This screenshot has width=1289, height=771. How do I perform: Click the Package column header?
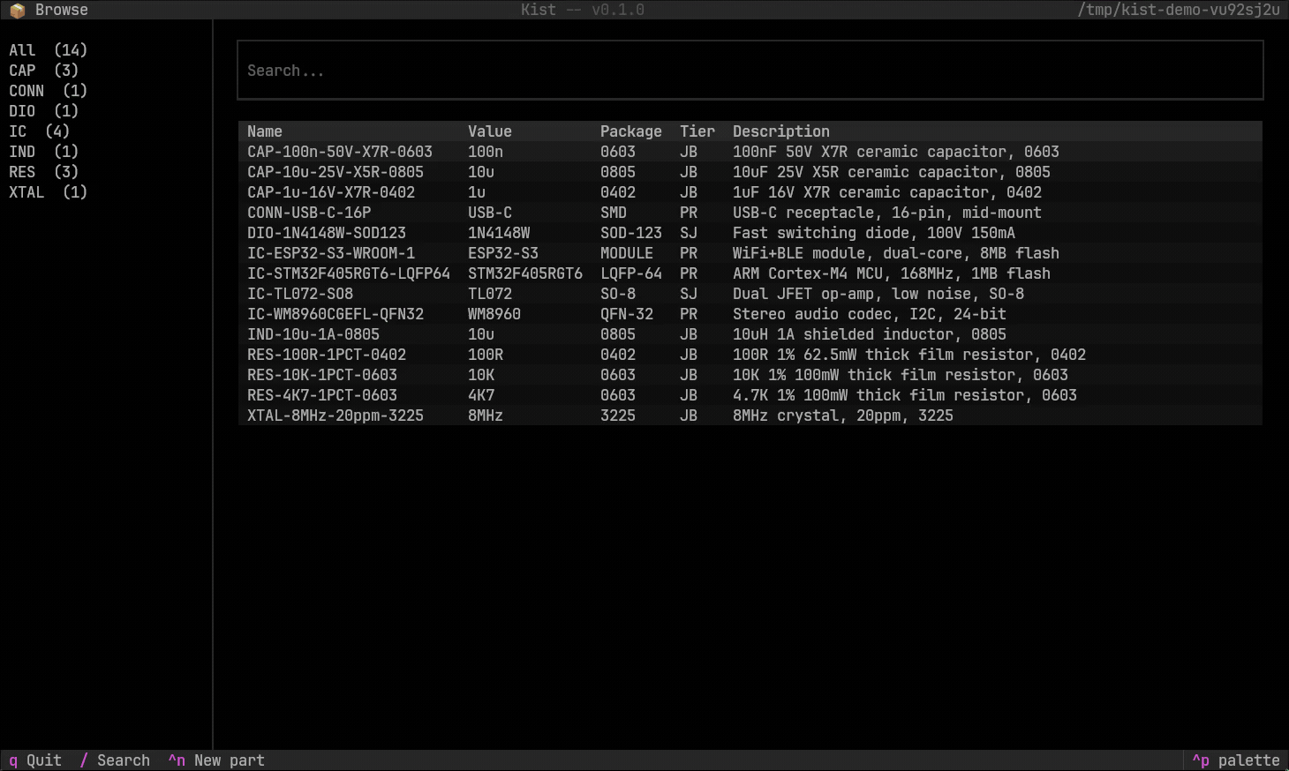click(x=631, y=131)
